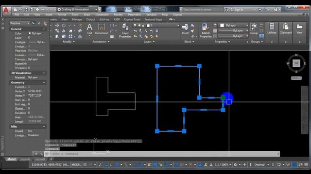This screenshot has height=174, width=311.
Task: Toggle MODEL space button in status bar
Action: click(76, 164)
